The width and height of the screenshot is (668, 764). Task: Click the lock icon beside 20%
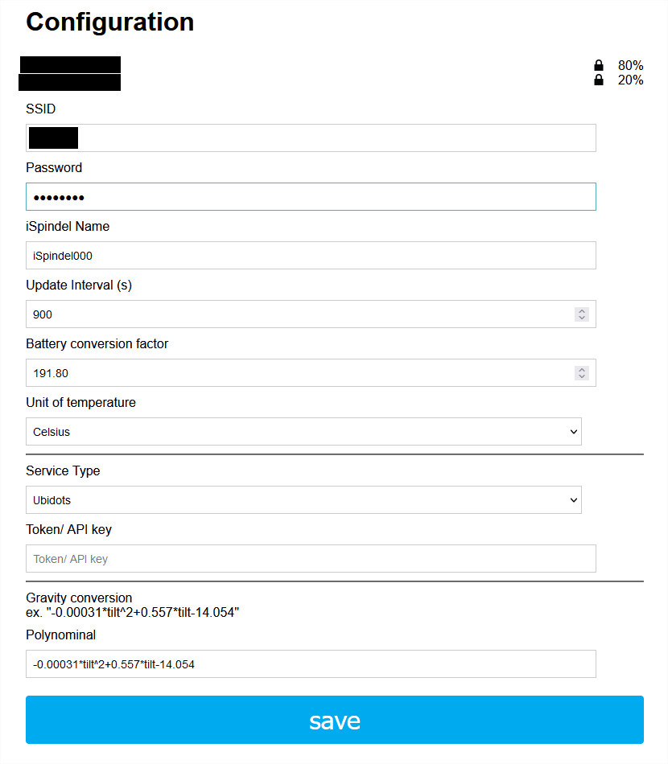pyautogui.click(x=598, y=80)
